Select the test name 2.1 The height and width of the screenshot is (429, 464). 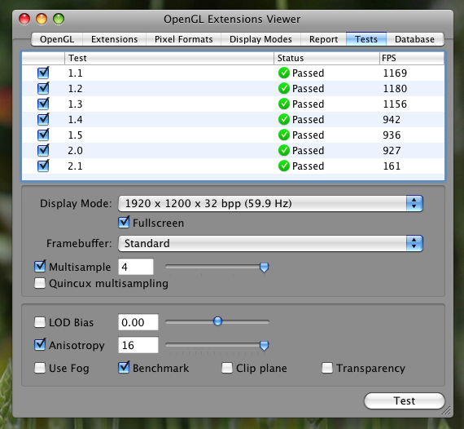(x=75, y=166)
